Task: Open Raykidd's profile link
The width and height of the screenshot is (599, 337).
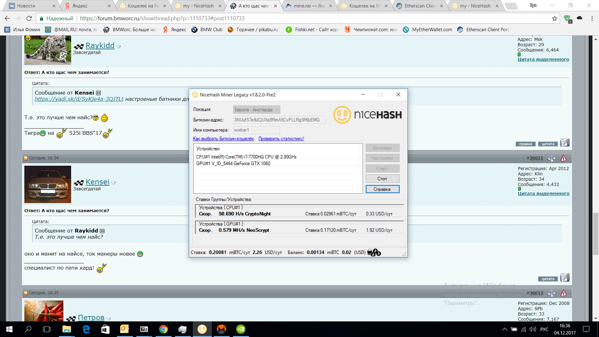Action: pyautogui.click(x=100, y=46)
